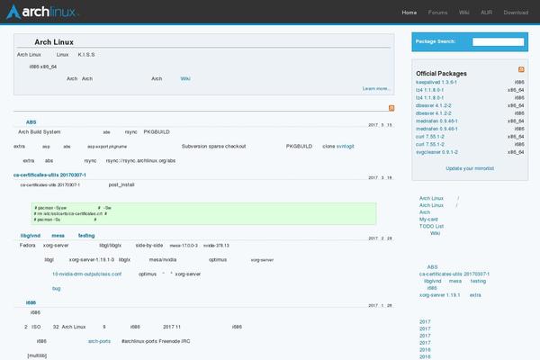
Task: Open package svgcleaner 0.9.1-2
Action: 436,152
